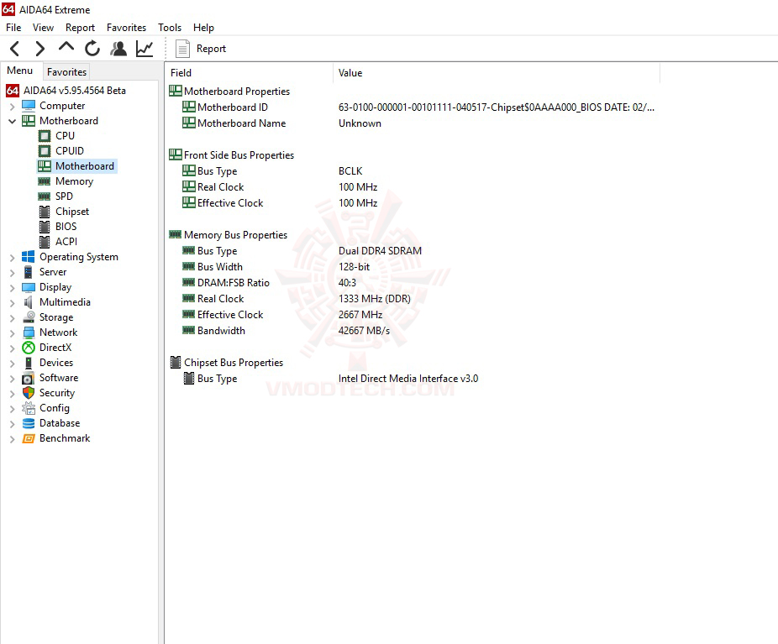
Task: Expand the Devices tree node
Action: (x=13, y=363)
